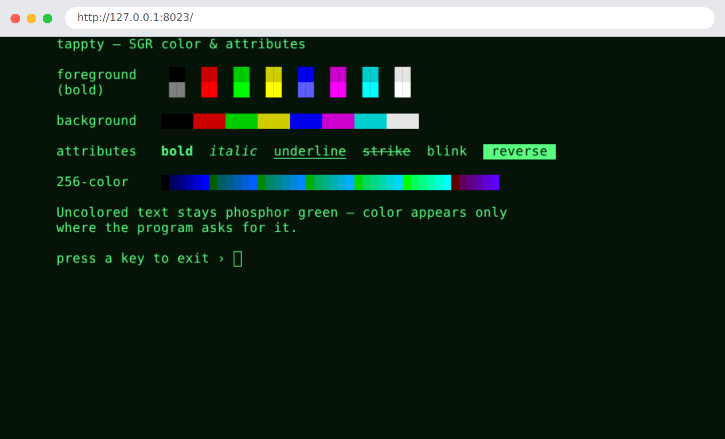Click the red close window button
Viewport: 725px width, 439px height.
tap(15, 19)
